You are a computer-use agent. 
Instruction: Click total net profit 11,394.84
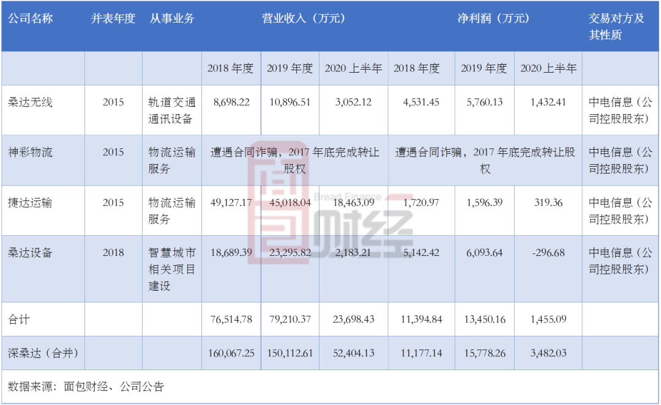pos(421,319)
